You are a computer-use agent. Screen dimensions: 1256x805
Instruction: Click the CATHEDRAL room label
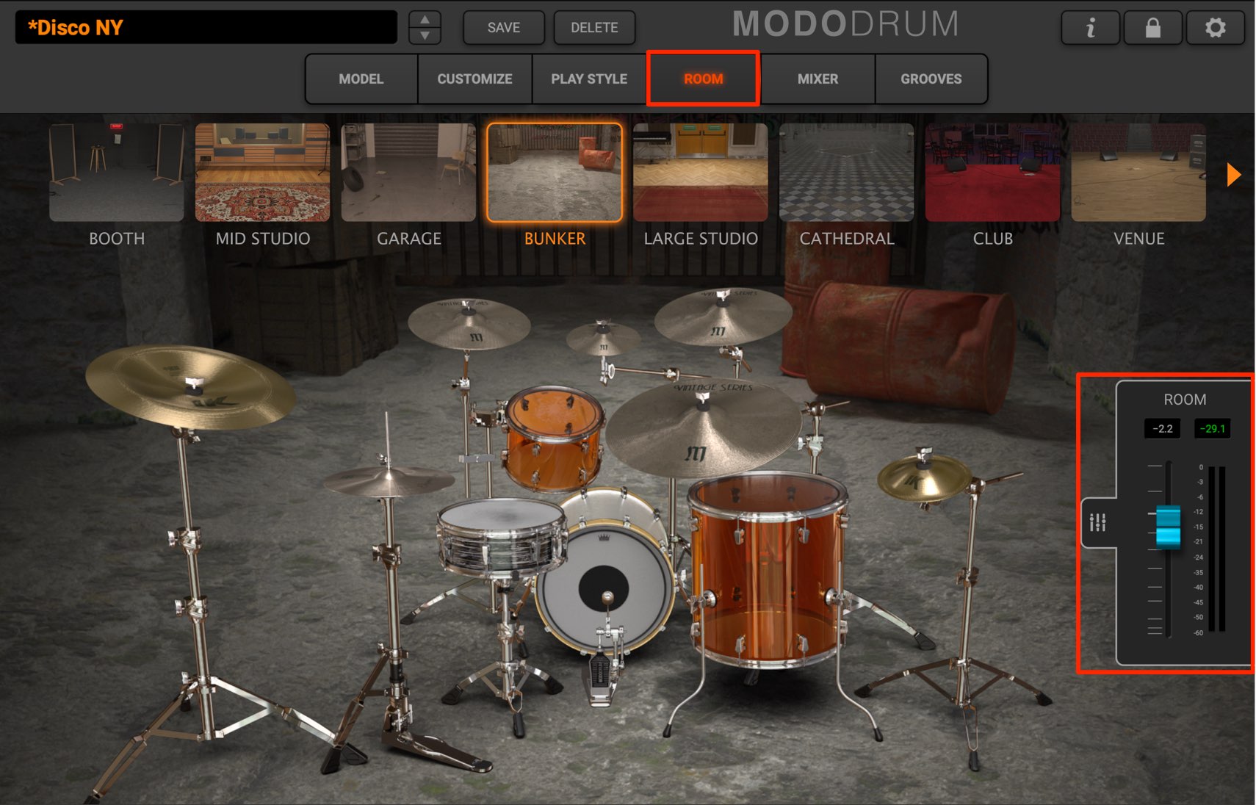coord(847,239)
